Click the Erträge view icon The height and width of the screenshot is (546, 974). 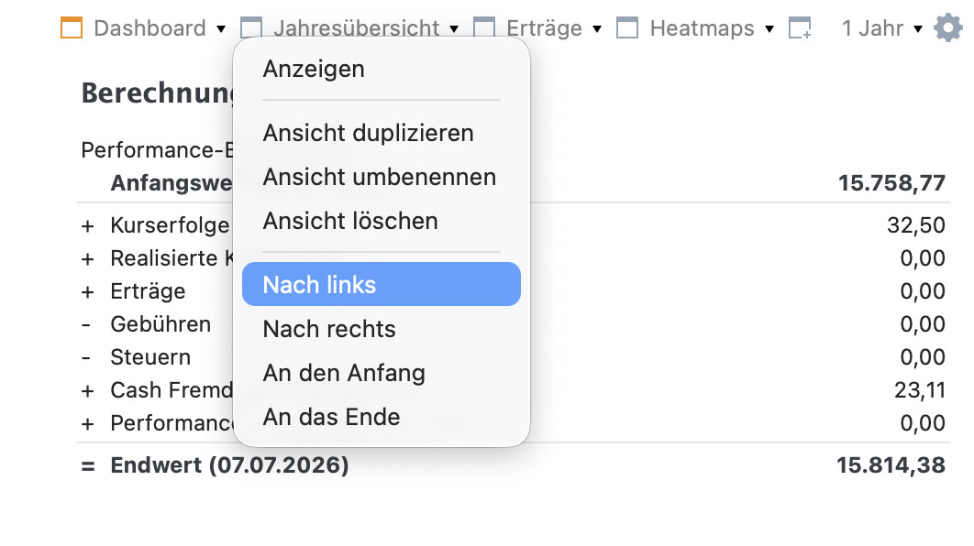(484, 28)
